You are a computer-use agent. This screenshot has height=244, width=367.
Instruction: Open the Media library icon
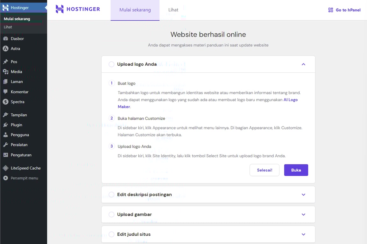coord(5,71)
